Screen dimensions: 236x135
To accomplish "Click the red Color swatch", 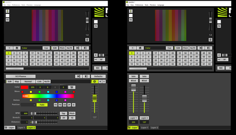I will click(x=24, y=87).
